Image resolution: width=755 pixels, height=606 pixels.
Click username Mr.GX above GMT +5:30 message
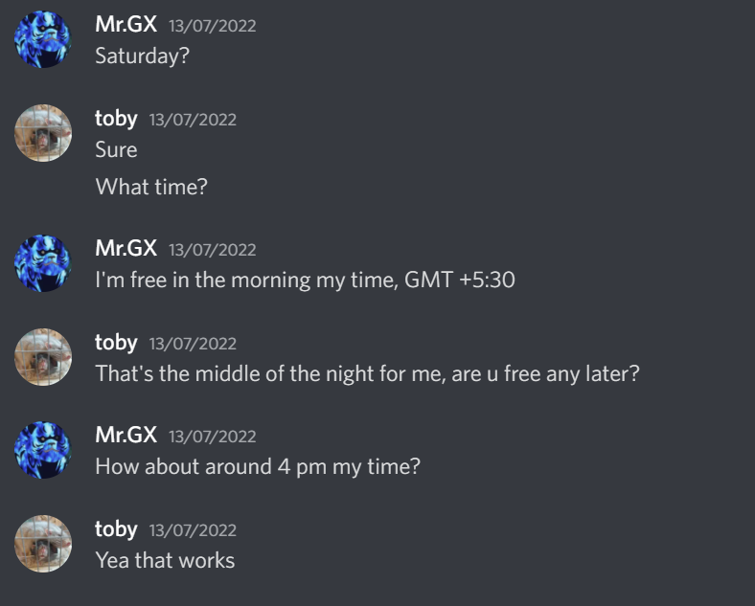[126, 248]
